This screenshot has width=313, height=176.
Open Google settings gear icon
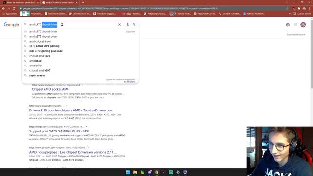click(288, 25)
